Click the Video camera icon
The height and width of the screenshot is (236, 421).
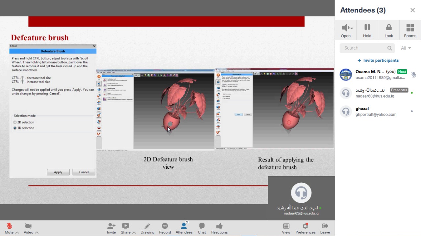[x=28, y=226]
